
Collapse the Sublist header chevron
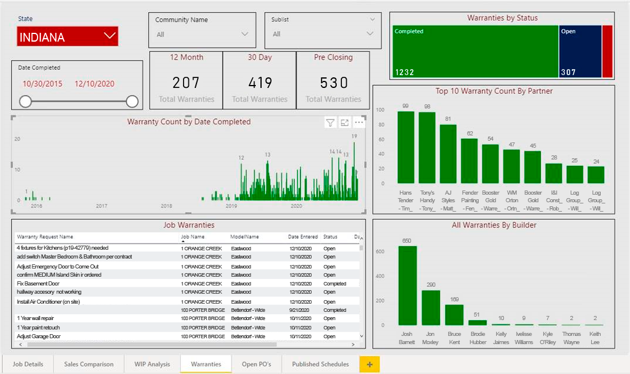pos(372,19)
